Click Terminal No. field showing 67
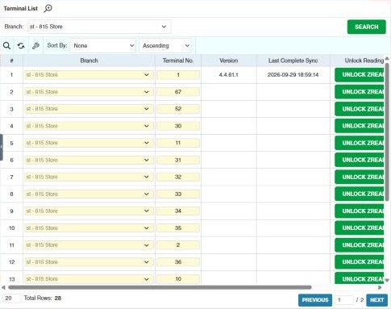Screen dimensions: 391x309 (178, 92)
